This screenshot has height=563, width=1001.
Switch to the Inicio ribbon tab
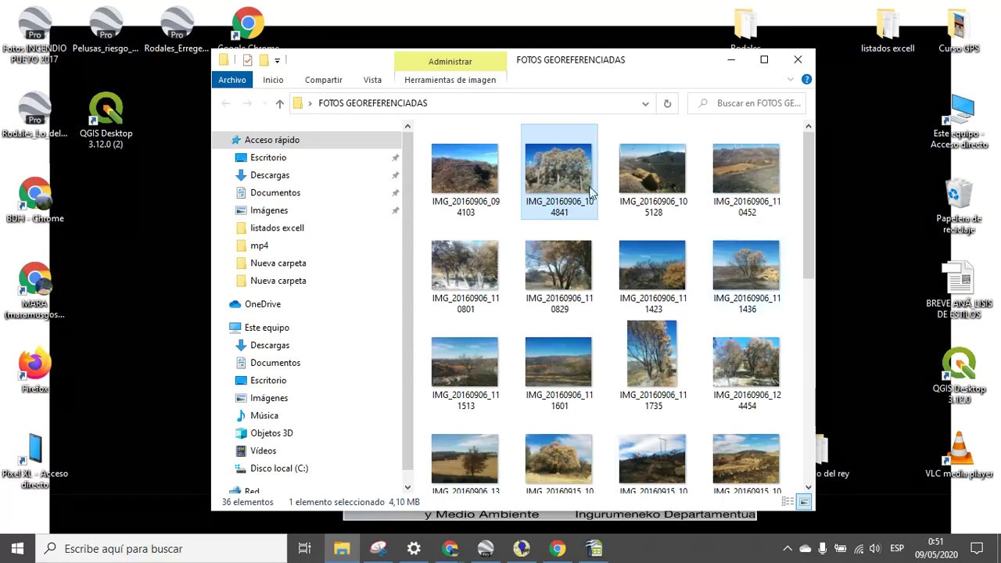point(273,80)
